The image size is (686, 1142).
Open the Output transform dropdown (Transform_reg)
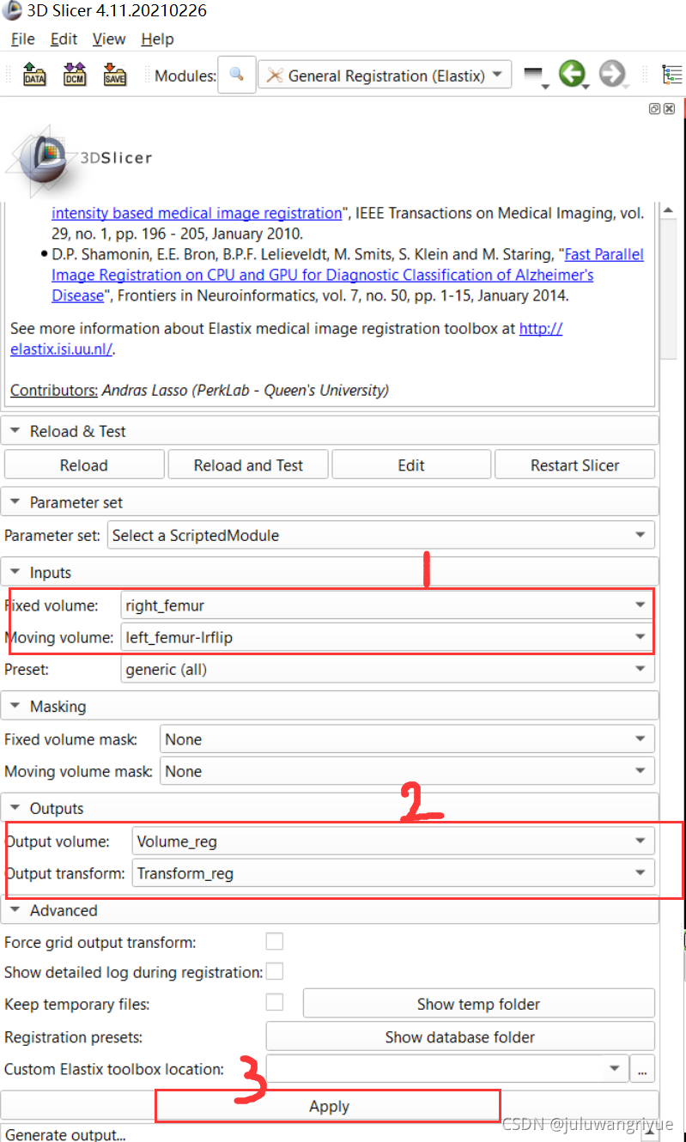coord(393,873)
